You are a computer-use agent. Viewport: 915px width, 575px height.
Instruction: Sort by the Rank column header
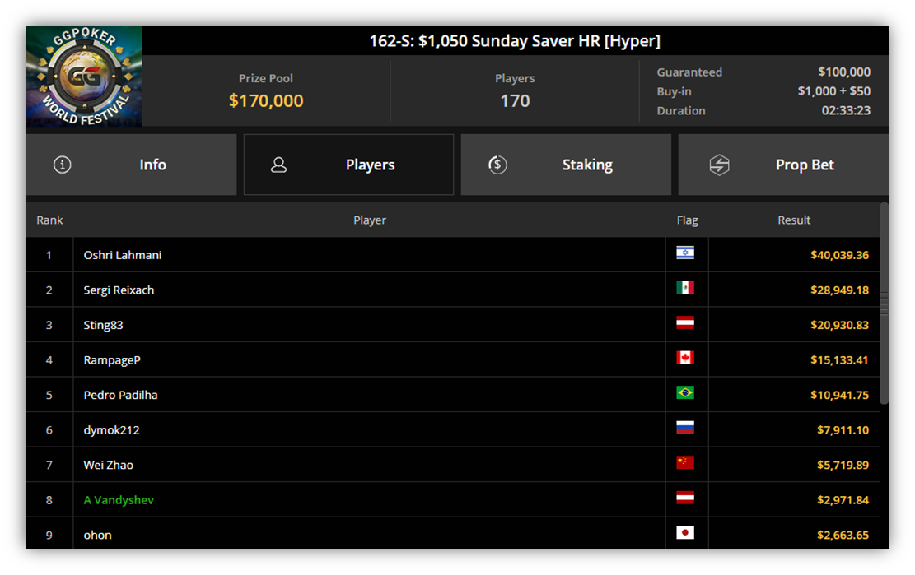click(x=49, y=220)
